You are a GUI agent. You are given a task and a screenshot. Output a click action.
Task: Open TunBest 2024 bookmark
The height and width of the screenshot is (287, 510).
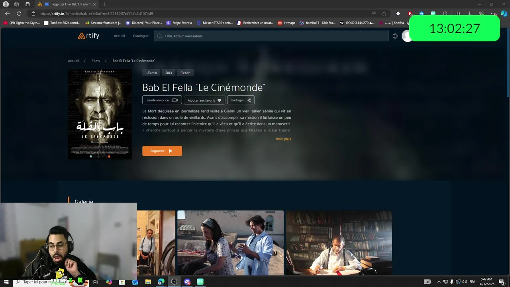62,23
